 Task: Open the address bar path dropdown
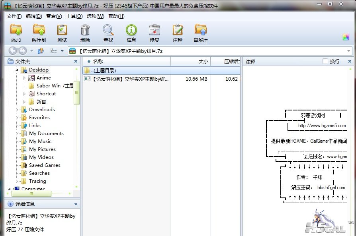click(x=349, y=51)
